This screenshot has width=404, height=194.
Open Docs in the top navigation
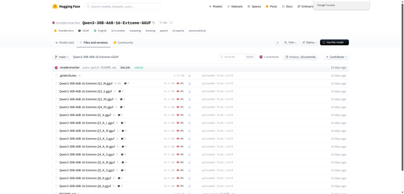(287, 6)
